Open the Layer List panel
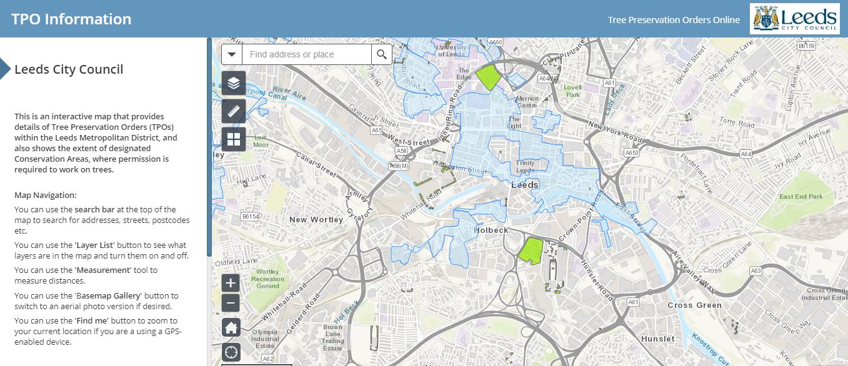The width and height of the screenshot is (848, 366). click(234, 83)
